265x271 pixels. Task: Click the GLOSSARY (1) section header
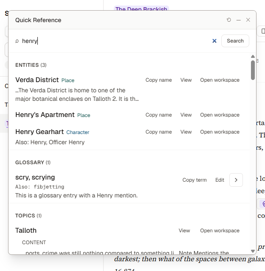coord(33,163)
